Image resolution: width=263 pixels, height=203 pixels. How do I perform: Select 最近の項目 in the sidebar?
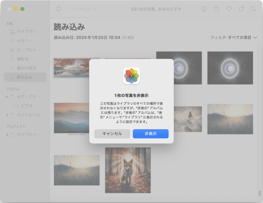coord(25,68)
